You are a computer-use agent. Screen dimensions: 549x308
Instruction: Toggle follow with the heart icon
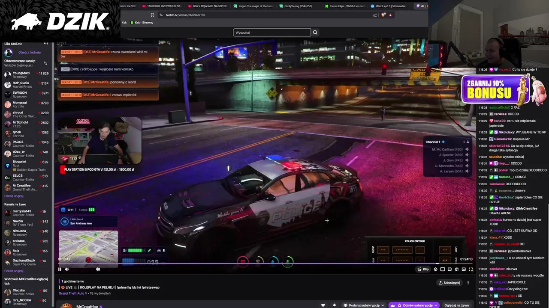pyautogui.click(x=323, y=305)
